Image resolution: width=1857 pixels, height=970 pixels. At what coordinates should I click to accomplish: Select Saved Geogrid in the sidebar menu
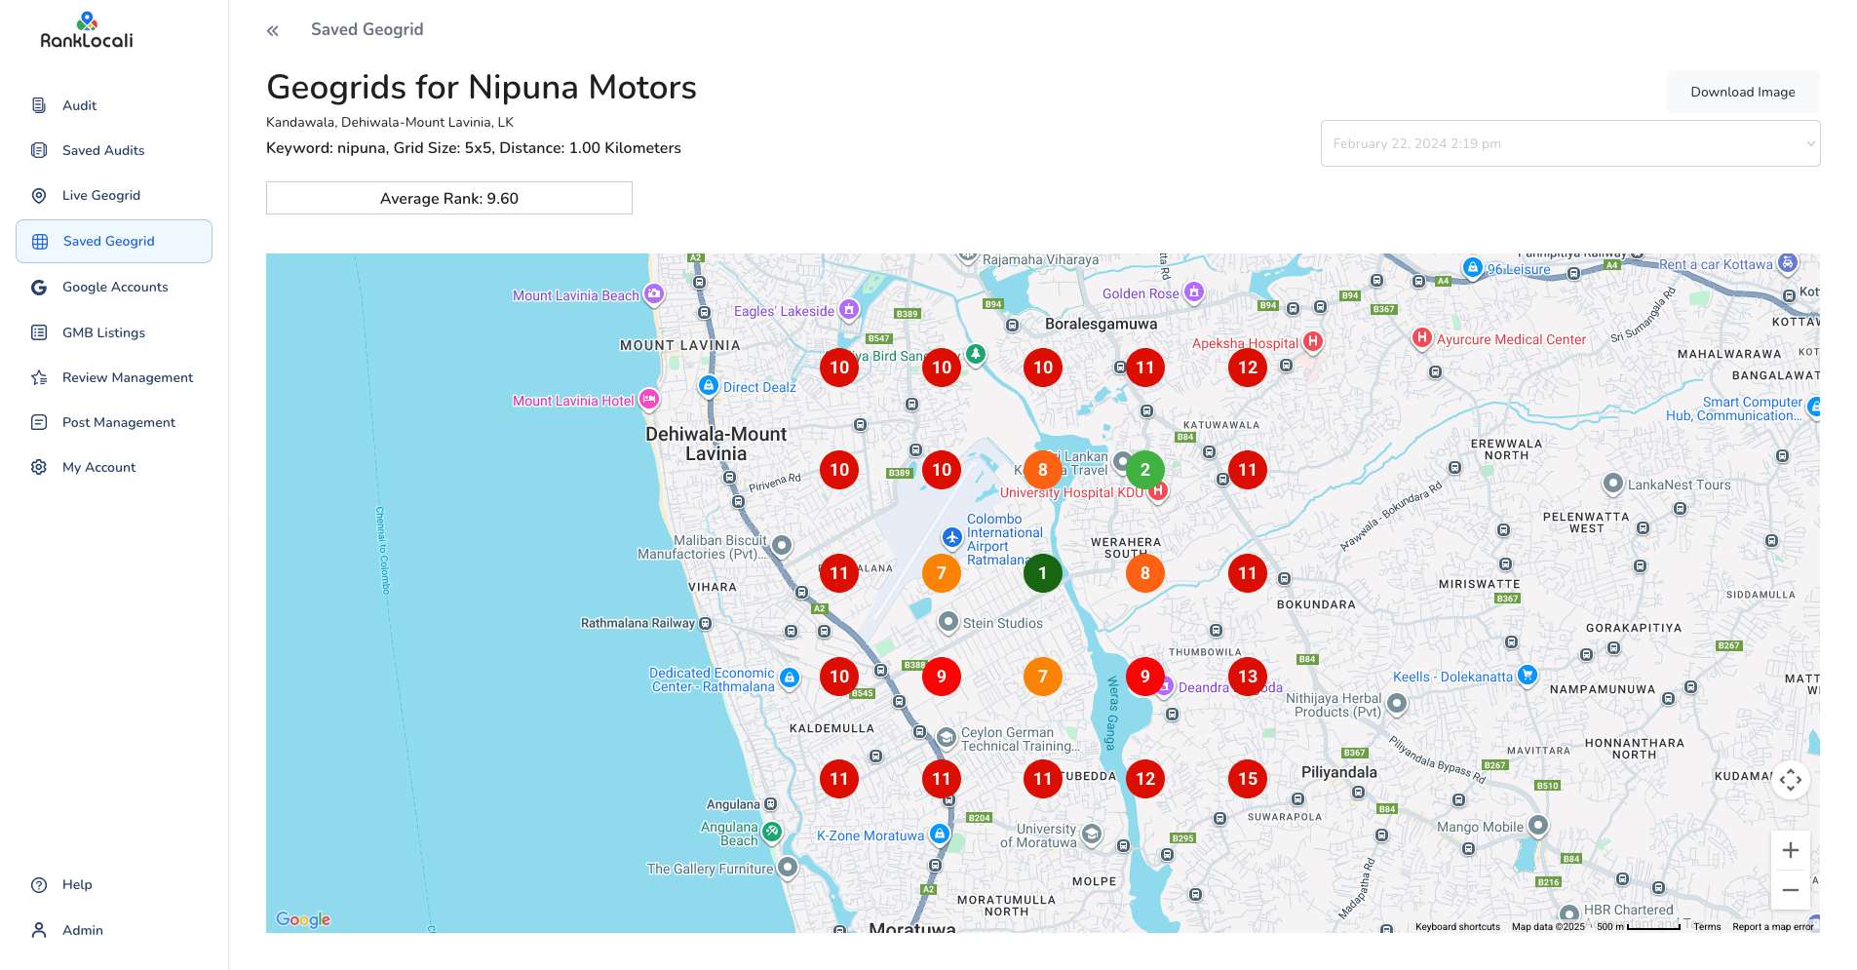click(108, 241)
